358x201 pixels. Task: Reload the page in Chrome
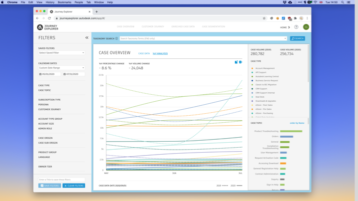point(49,18)
